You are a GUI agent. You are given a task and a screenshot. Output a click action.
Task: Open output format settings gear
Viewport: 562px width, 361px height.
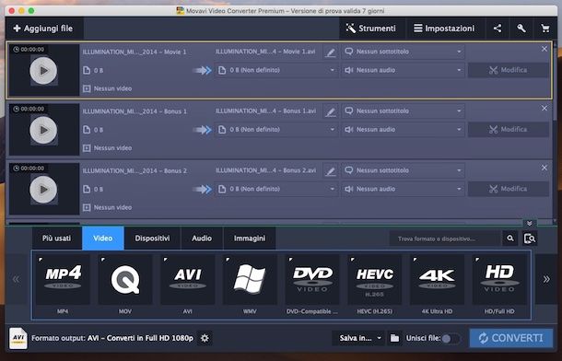[x=205, y=338]
